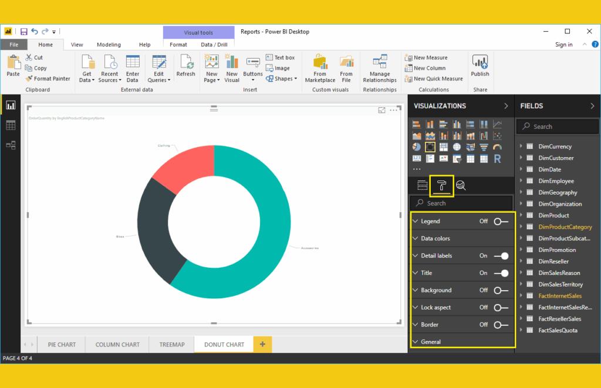Click the Format paint roller icon
601x388 pixels.
pyautogui.click(x=441, y=186)
